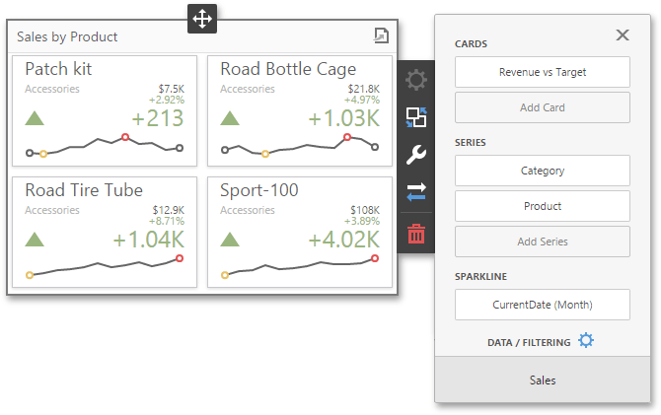Open the Sales data source bar
The image size is (661, 415).
tap(543, 380)
